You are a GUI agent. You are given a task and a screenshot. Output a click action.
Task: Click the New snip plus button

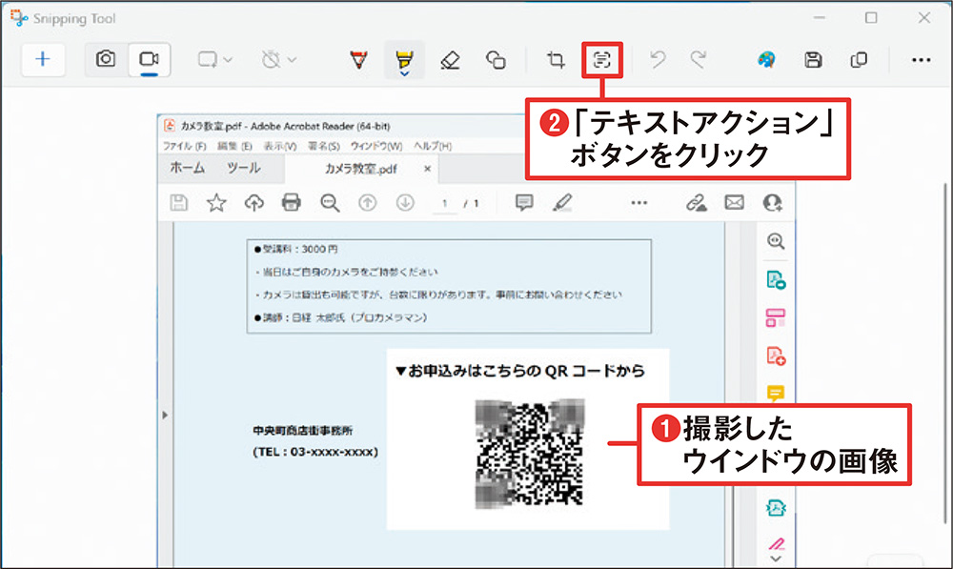click(x=42, y=59)
